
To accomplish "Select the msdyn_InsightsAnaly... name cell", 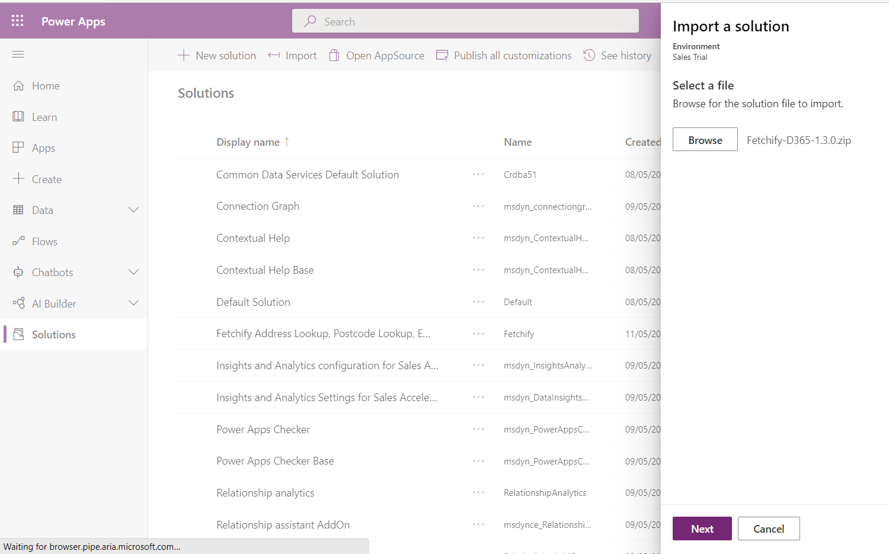I will tap(548, 366).
